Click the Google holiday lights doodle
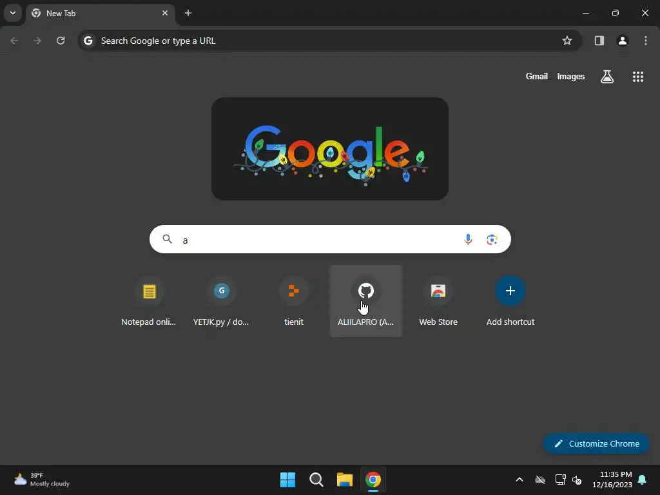 pos(330,149)
